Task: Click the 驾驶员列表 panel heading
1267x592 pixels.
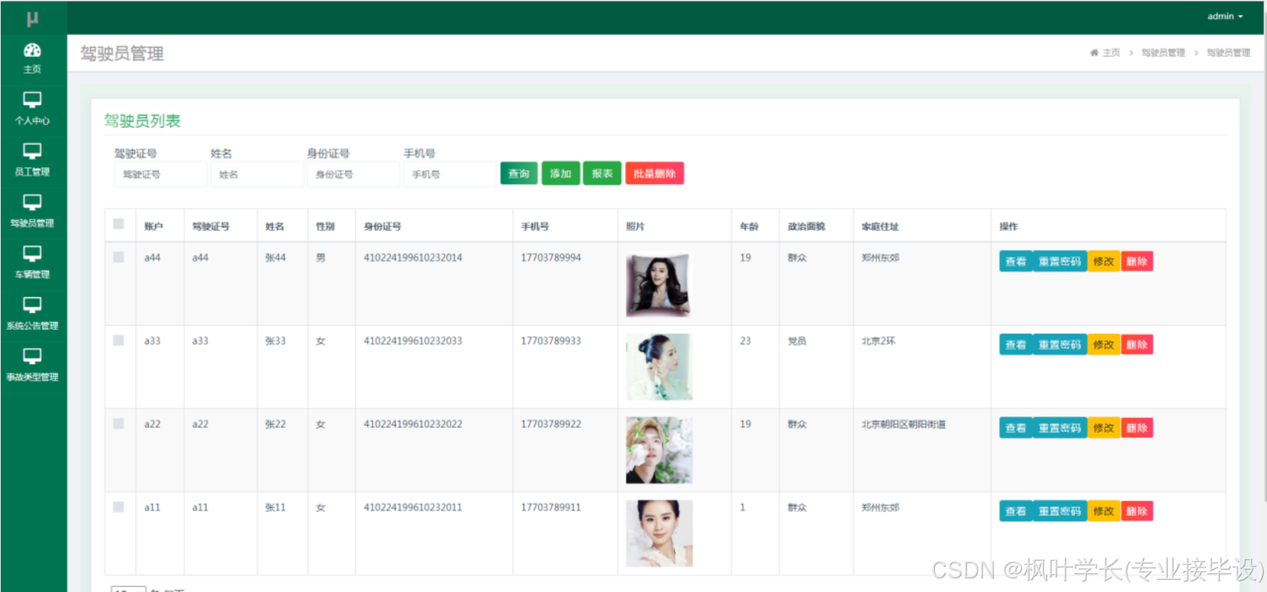Action: click(x=142, y=121)
